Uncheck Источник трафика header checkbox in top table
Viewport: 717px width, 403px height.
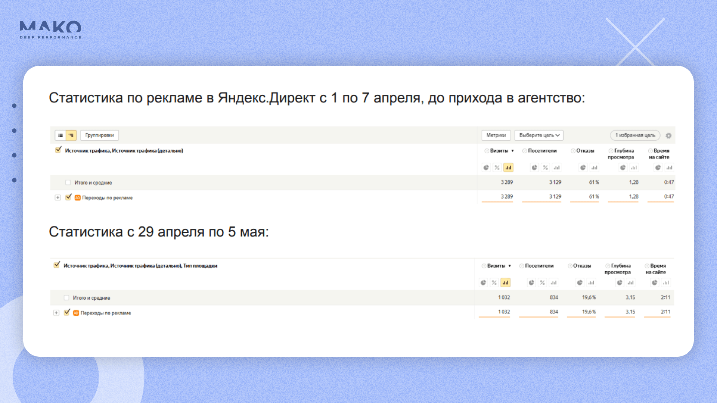58,150
